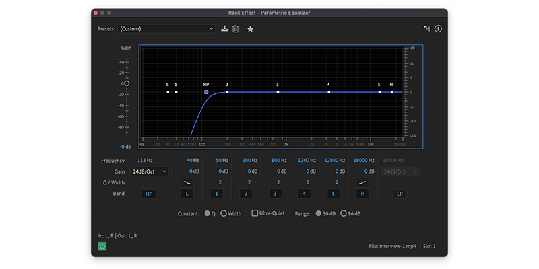Click band 5 Q/Width value 2
Screen dimensions: 539x269
click(337, 182)
